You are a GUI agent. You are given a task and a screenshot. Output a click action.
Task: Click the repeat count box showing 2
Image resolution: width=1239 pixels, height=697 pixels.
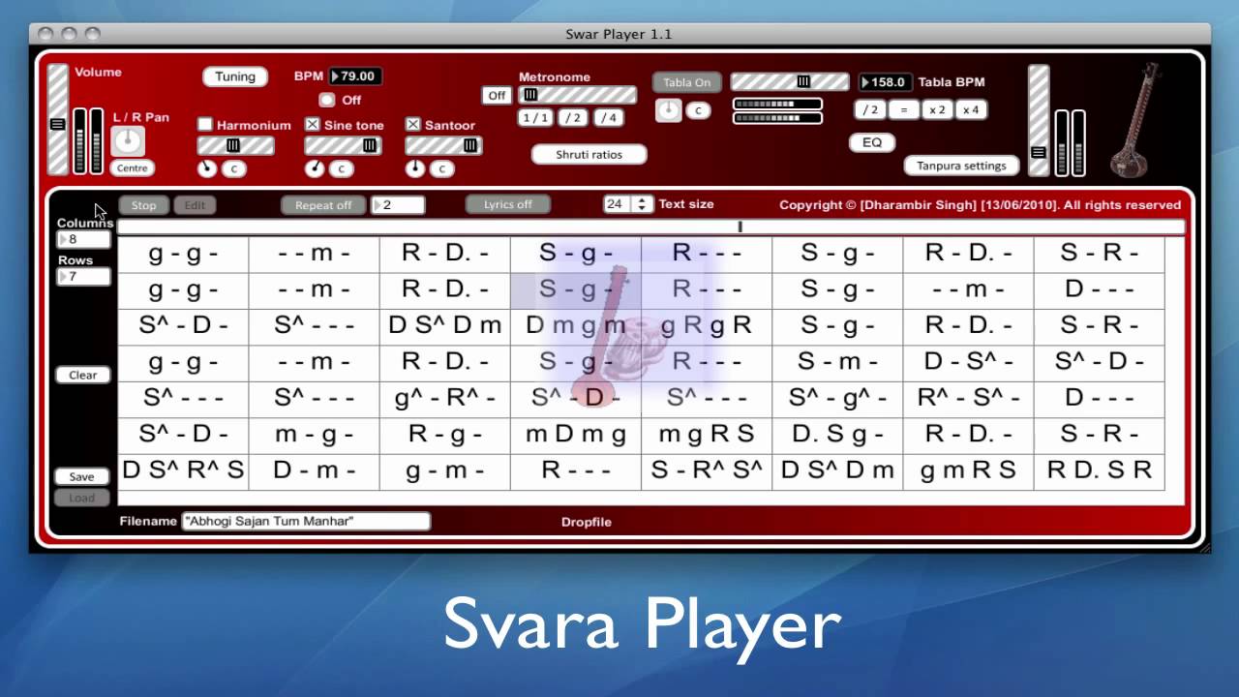(398, 205)
